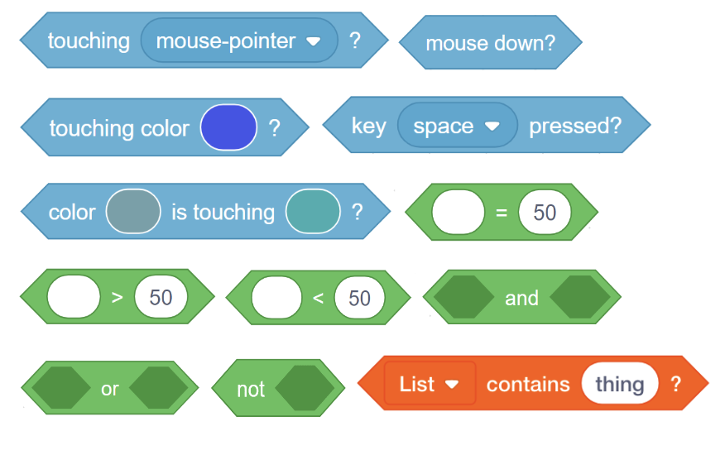Click the left hexagon slot of "or" block
Screen dimensions: 725x455
(58, 388)
